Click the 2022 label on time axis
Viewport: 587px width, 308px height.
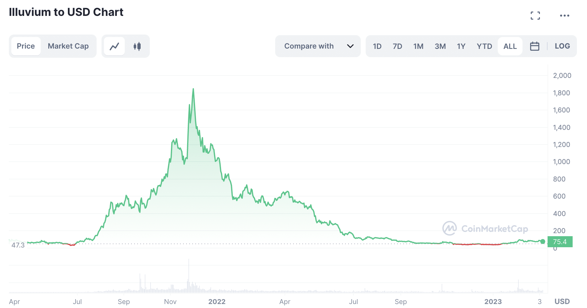(217, 302)
